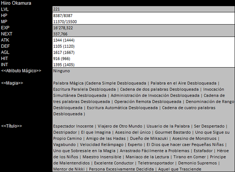
Task: Click the DEF value 1105 (1120)
Action: (64, 46)
